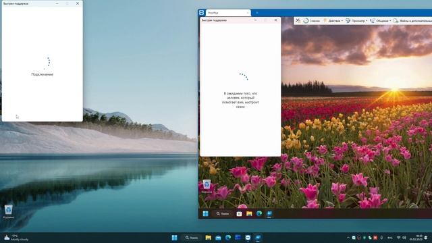Viewport: 432px width, 243px height.
Task: Close the local Быстрая поддержка window
Action: (x=78, y=3)
